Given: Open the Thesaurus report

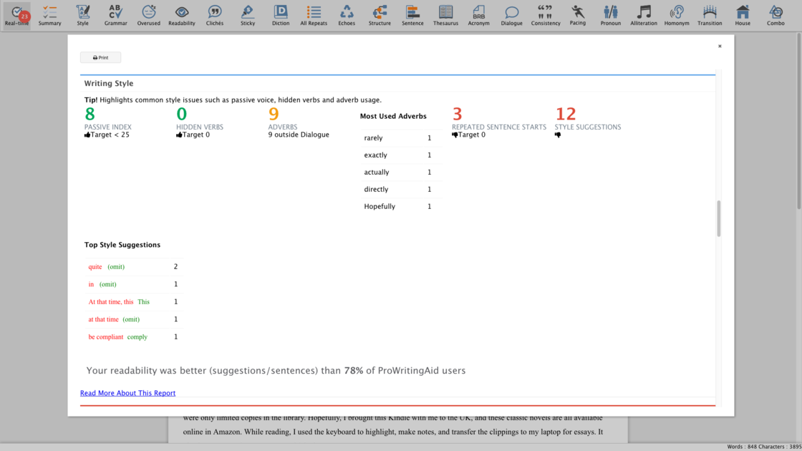Looking at the screenshot, I should 445,15.
